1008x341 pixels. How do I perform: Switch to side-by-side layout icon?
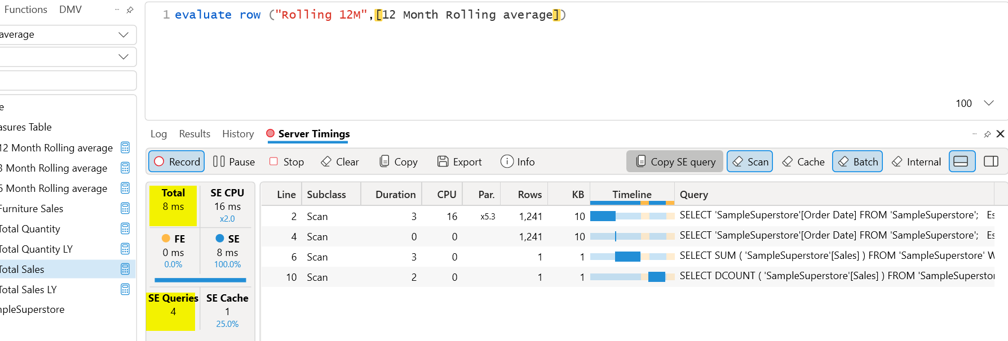tap(991, 161)
